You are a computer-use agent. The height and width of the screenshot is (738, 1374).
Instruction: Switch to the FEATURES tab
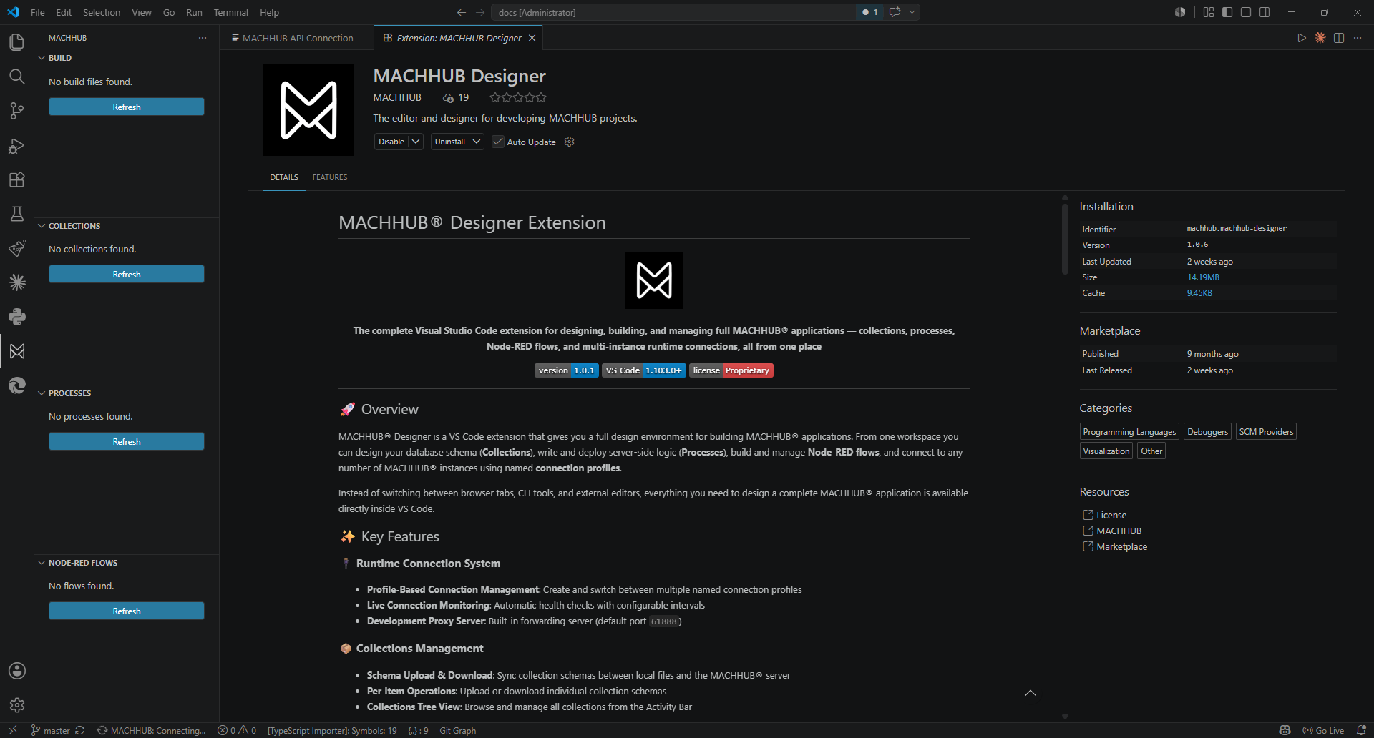(x=330, y=177)
